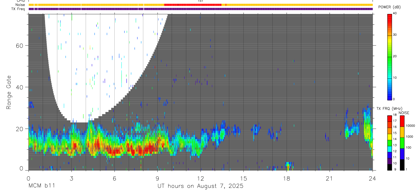This screenshot has height=193, width=419.
Task: Click the 'UT hours on August 7, 2025' label
Action: coord(200,186)
